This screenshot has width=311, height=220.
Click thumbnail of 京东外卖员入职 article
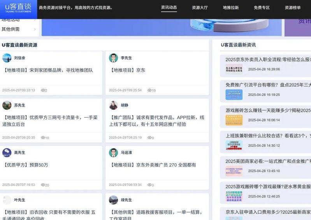234,69
